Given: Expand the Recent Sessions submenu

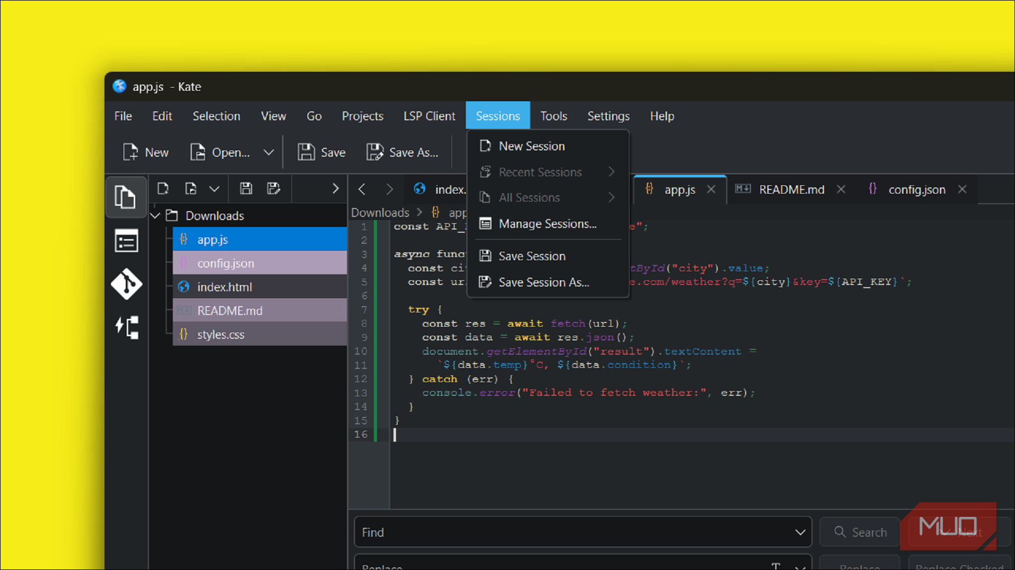Looking at the screenshot, I should 548,172.
